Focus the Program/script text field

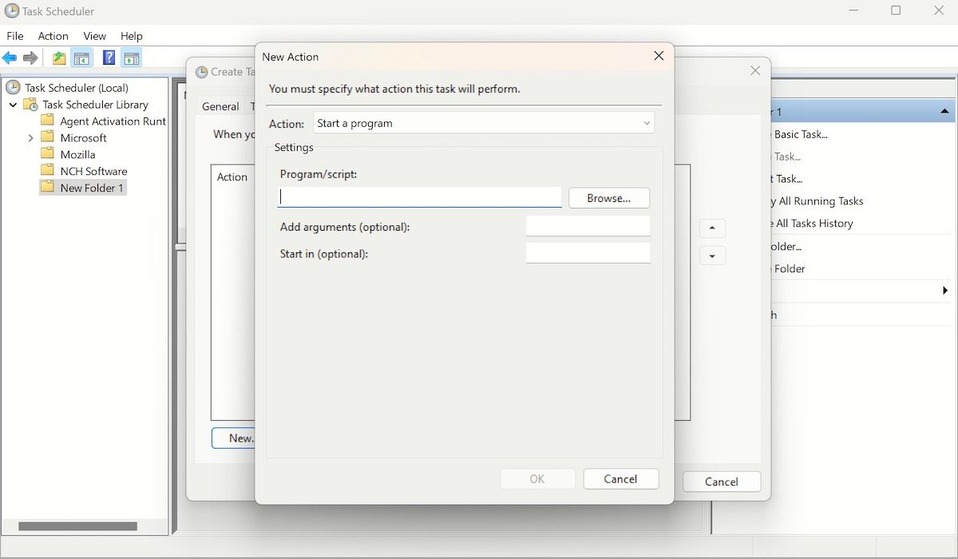pyautogui.click(x=419, y=196)
